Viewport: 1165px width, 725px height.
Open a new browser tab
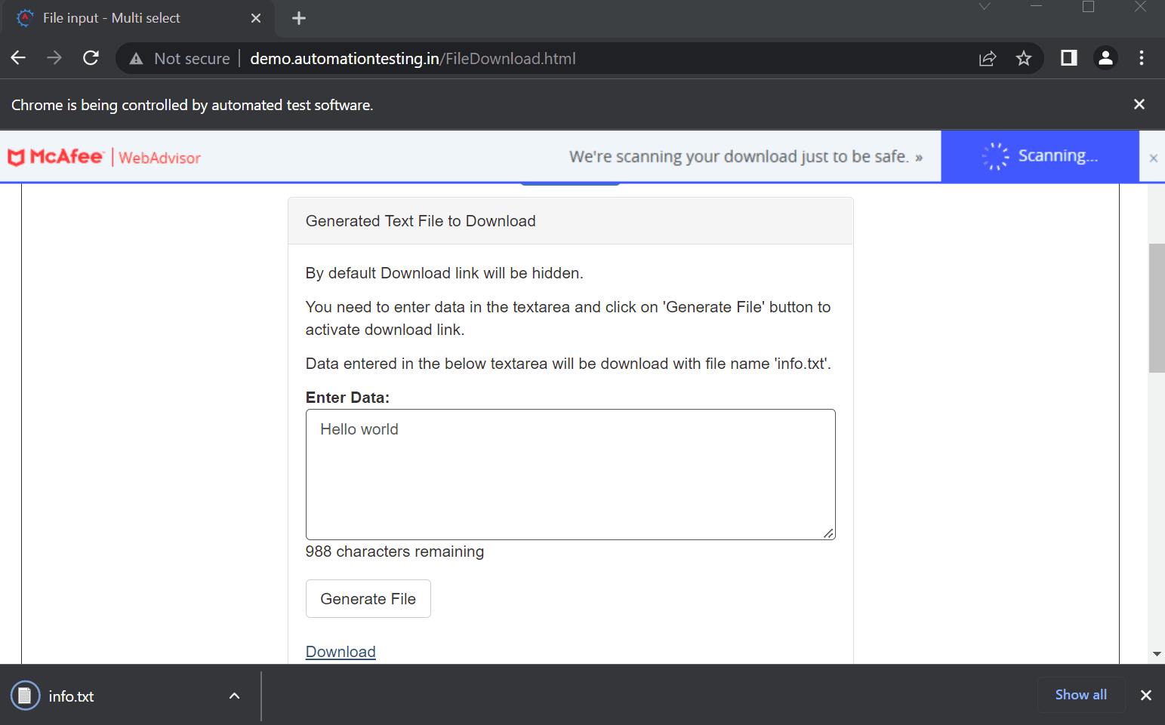(x=298, y=17)
